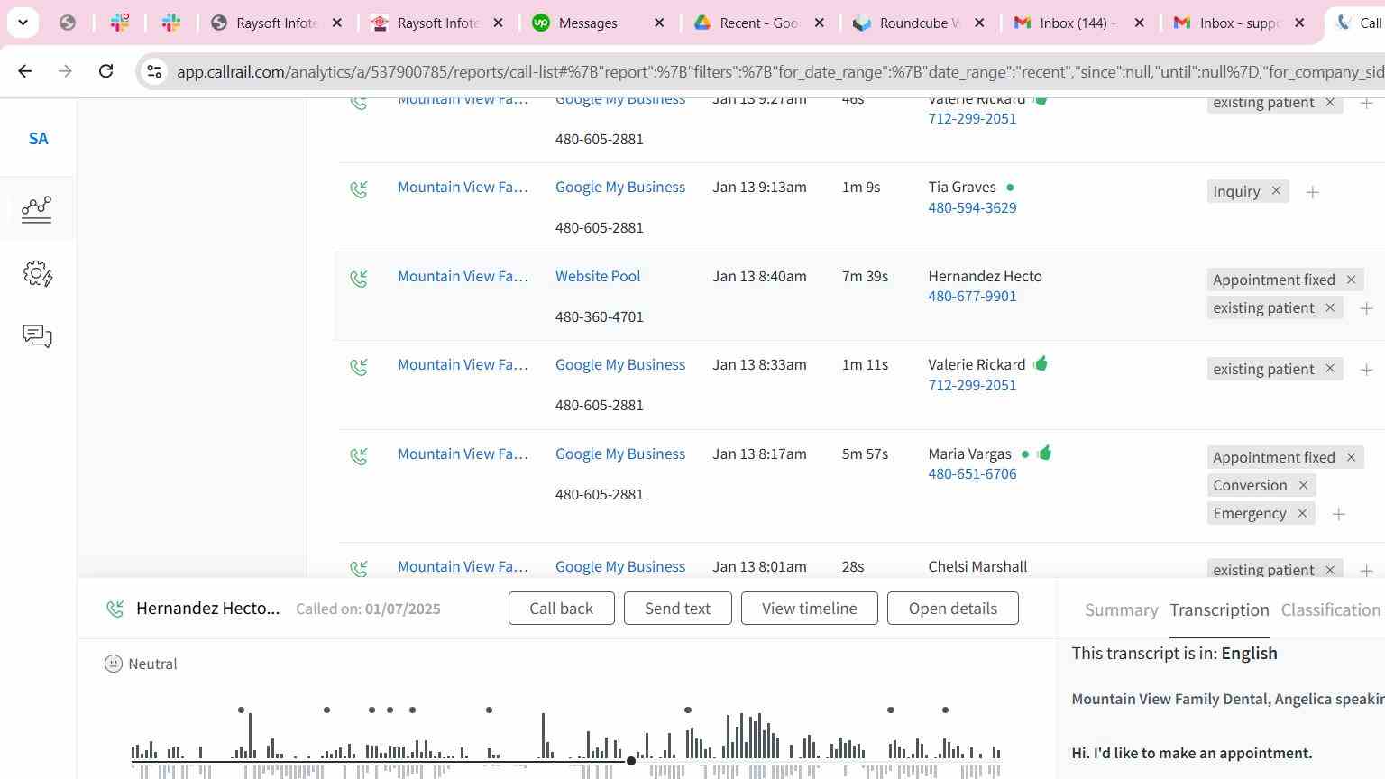
Task: Add a tag to Tia Graves call
Action: click(1313, 192)
